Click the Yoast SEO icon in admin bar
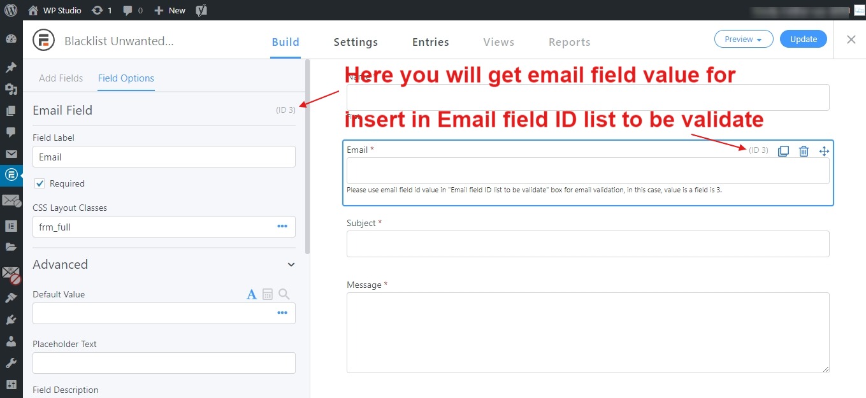866x398 pixels. [x=201, y=10]
